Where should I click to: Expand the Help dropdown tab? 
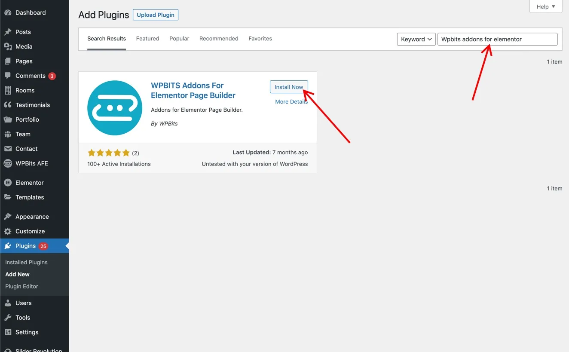[x=546, y=6]
